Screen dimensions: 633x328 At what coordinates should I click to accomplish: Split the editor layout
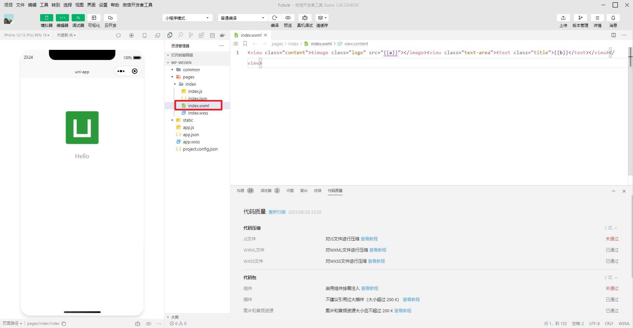(x=614, y=35)
